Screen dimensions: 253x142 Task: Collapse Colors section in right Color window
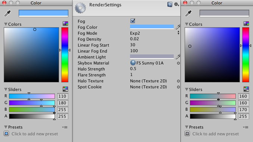(x=186, y=24)
